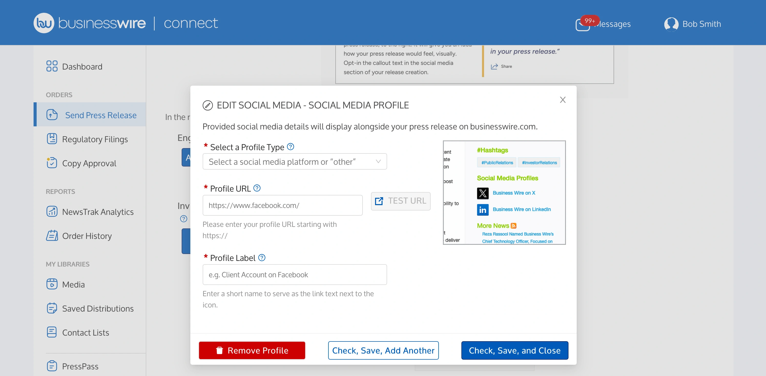Click the pencil edit icon in dialog title
This screenshot has width=766, height=376.
point(208,105)
